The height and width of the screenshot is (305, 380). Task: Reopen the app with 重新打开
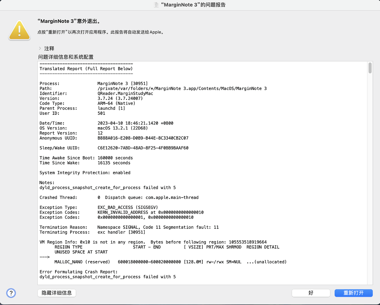[x=354, y=293]
